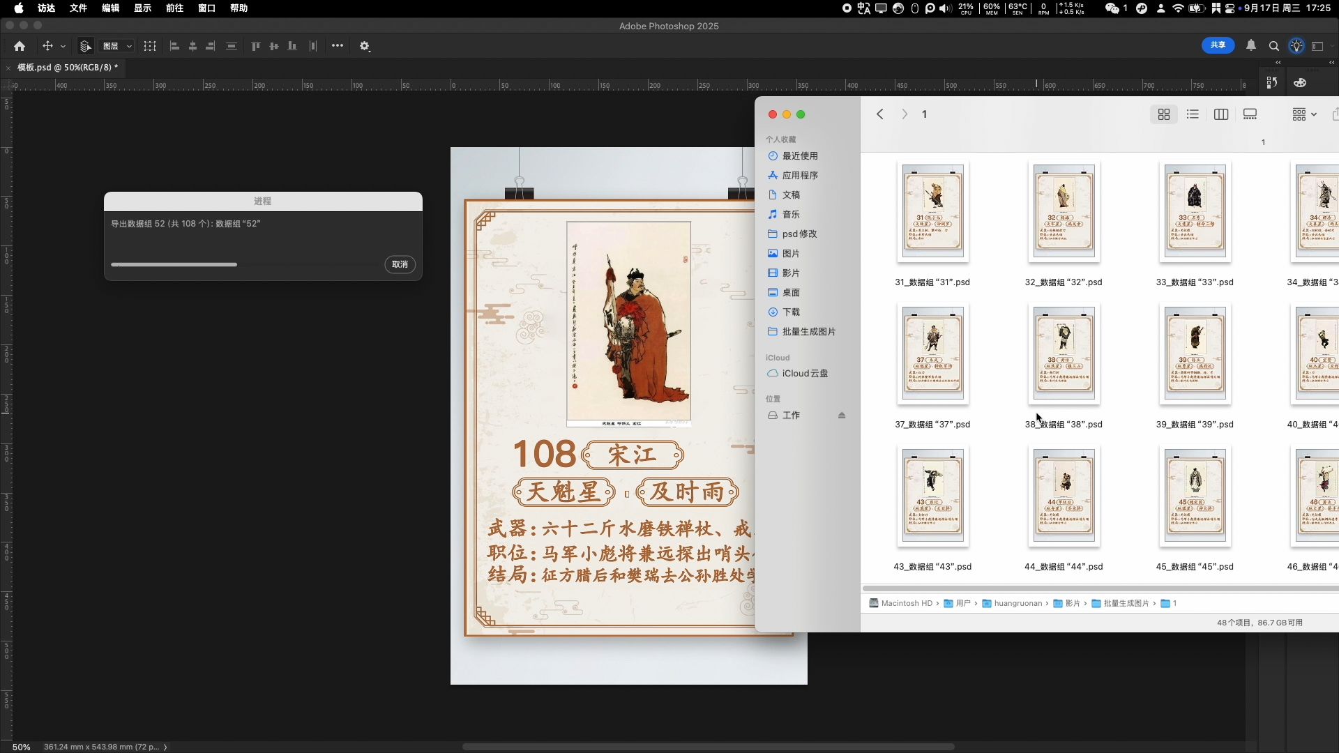Align left edges icon
Viewport: 1339px width, 753px height.
175,46
